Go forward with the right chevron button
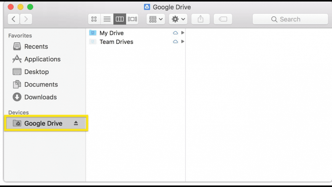Viewport: 332px width, 187px height. (26, 19)
